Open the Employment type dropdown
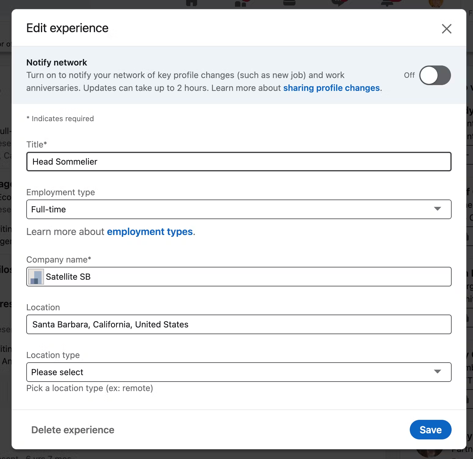 (238, 209)
